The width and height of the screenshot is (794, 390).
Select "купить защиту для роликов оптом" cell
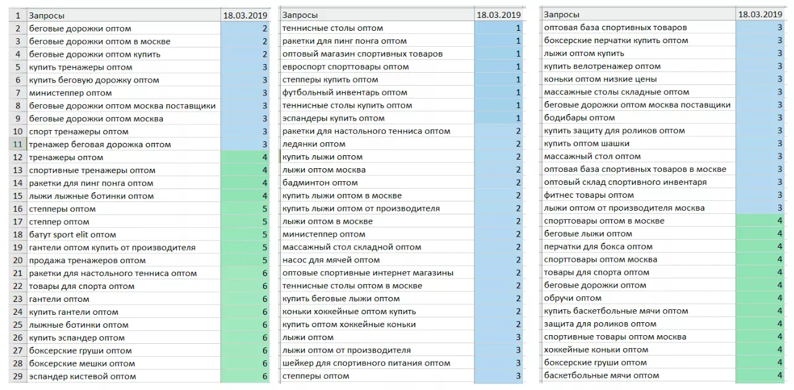coord(638,131)
